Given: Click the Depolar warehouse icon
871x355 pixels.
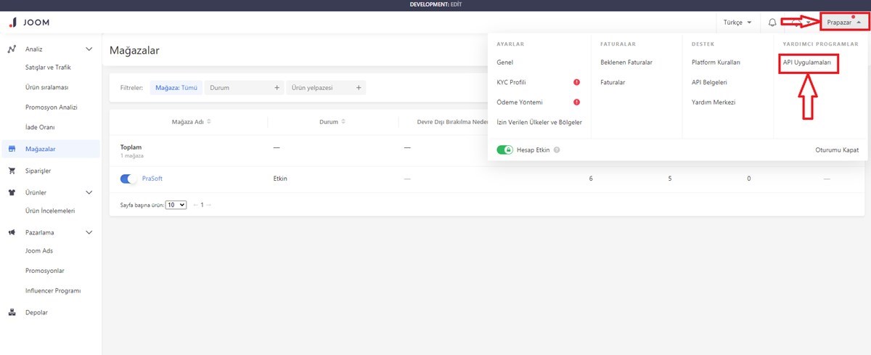Looking at the screenshot, I should pyautogui.click(x=12, y=313).
